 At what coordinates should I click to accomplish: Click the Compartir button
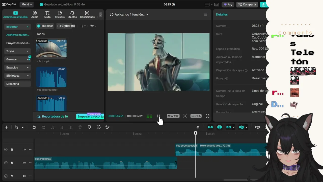247,4
